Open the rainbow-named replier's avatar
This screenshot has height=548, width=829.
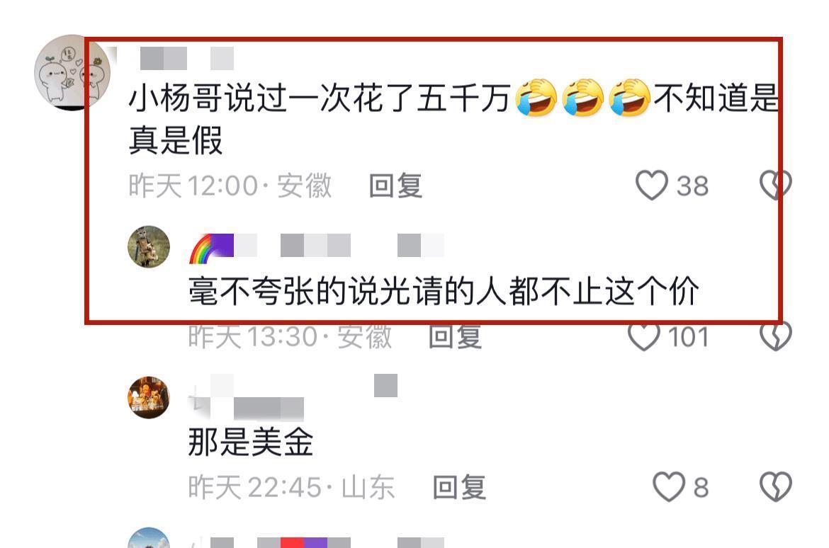149,247
